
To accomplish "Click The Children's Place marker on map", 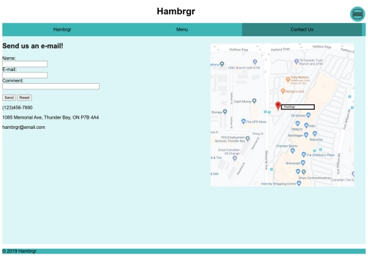I will point(303,155).
